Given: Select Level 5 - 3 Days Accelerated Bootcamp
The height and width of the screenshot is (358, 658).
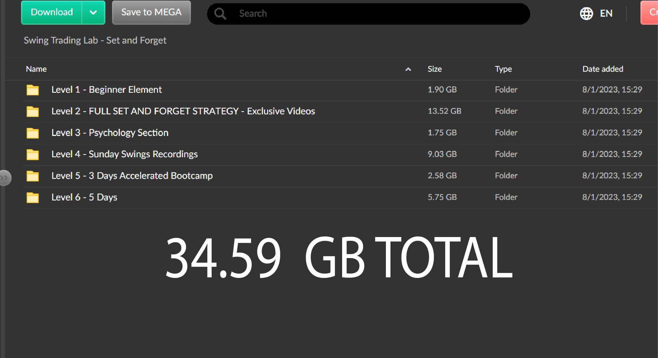Looking at the screenshot, I should tap(132, 176).
